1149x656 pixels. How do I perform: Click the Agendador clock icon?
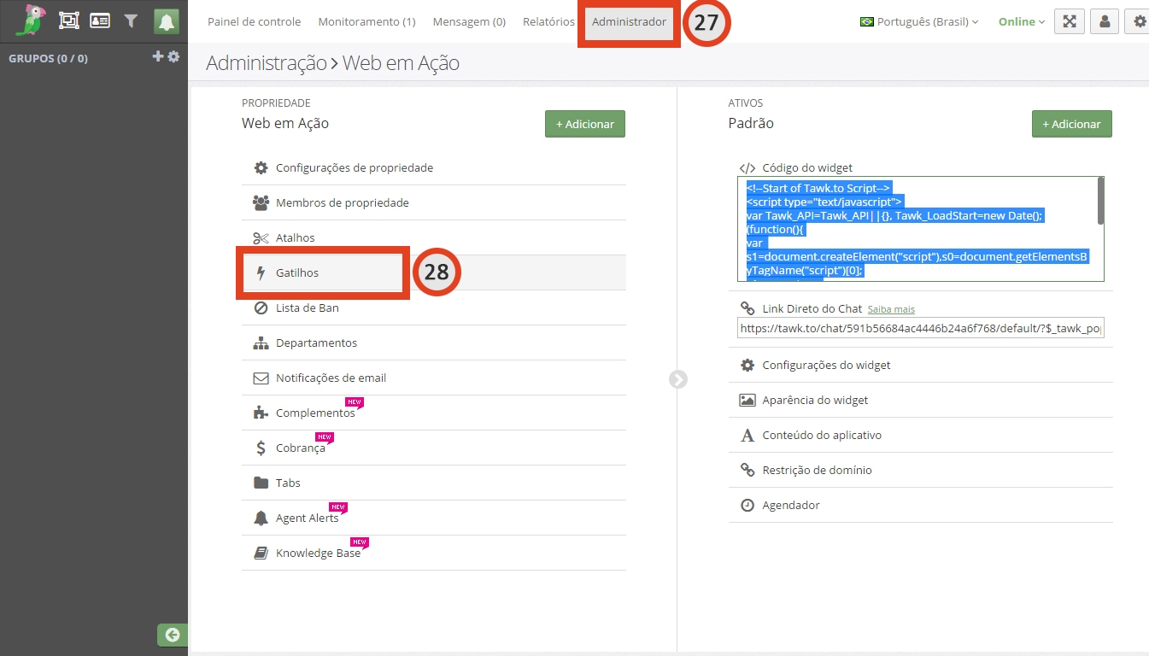pos(747,505)
